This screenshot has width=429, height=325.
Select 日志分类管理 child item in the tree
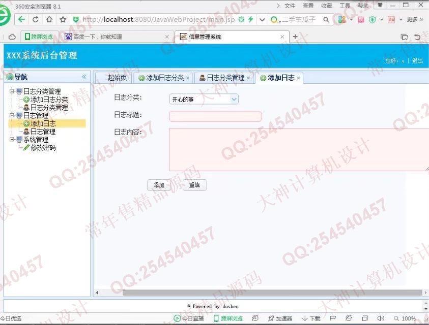[49, 108]
